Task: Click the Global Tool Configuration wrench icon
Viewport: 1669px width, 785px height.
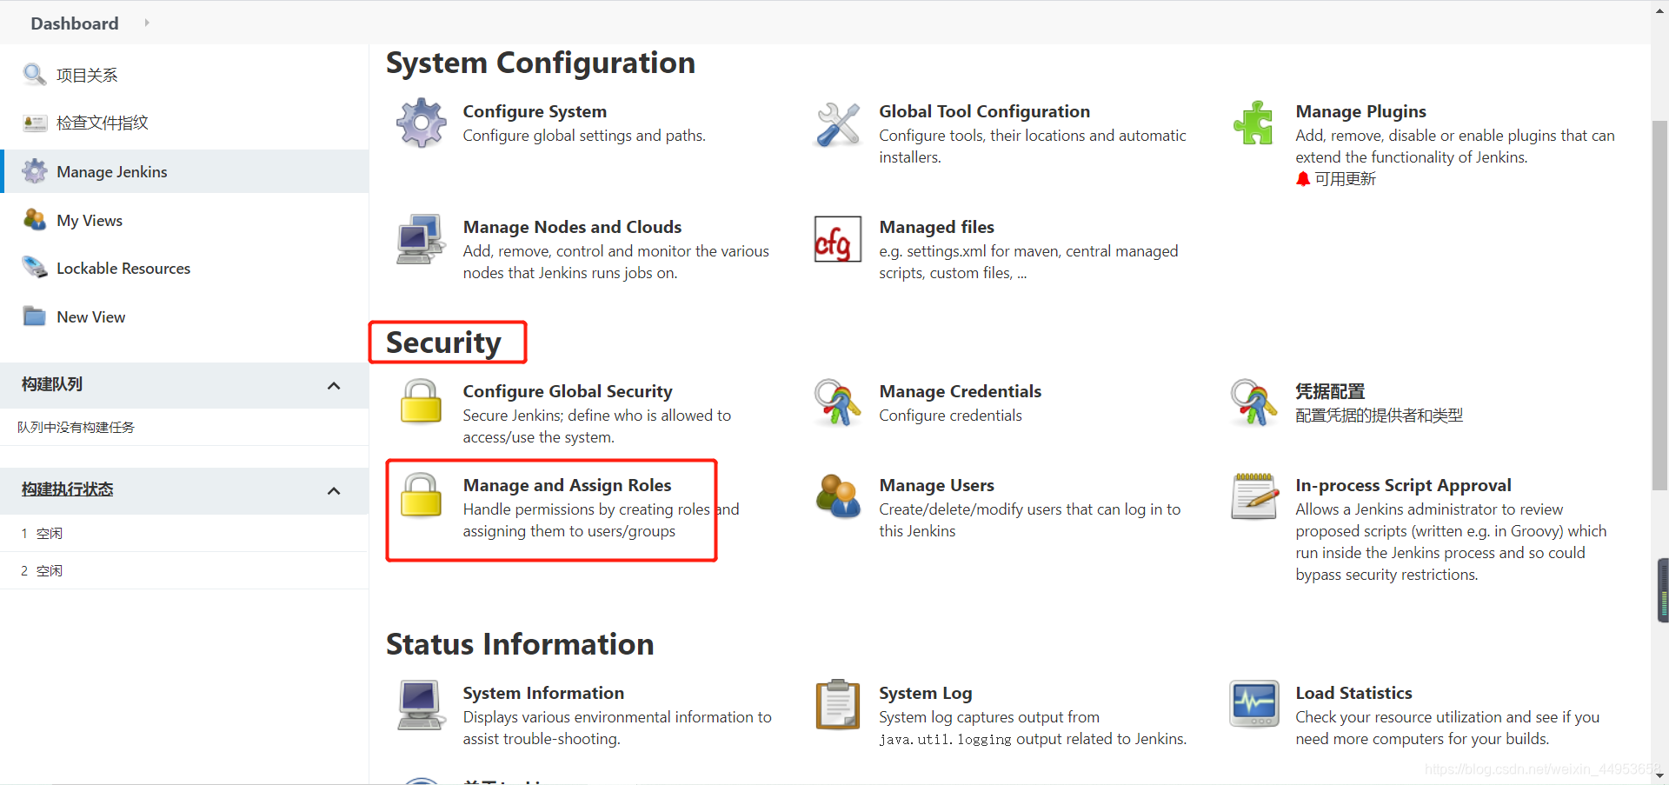Action: click(x=837, y=124)
